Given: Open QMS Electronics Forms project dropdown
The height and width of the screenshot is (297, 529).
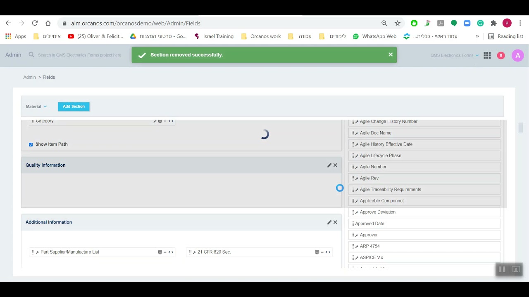Looking at the screenshot, I should pyautogui.click(x=455, y=55).
